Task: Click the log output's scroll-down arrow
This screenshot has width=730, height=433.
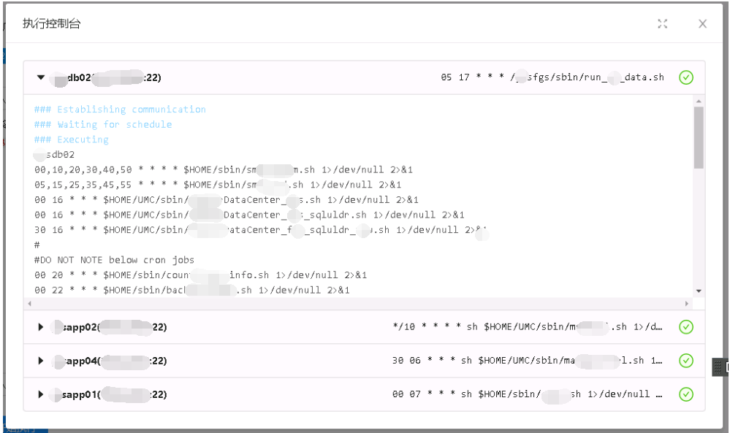Action: point(699,291)
